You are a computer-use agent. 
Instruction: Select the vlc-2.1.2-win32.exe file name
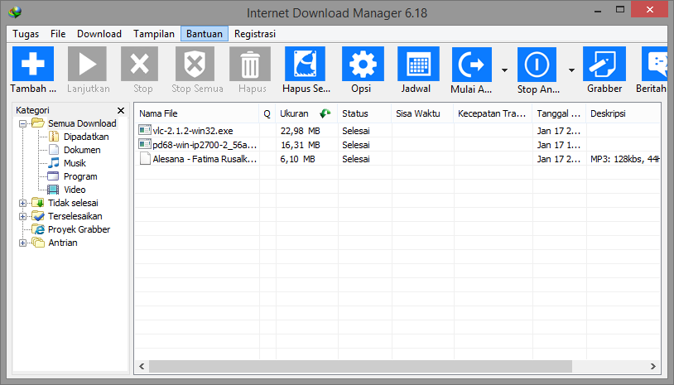coord(193,131)
